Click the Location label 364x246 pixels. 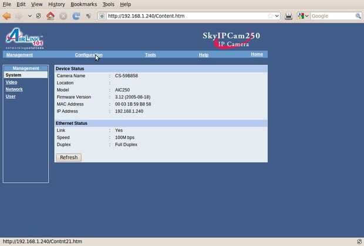(65, 83)
